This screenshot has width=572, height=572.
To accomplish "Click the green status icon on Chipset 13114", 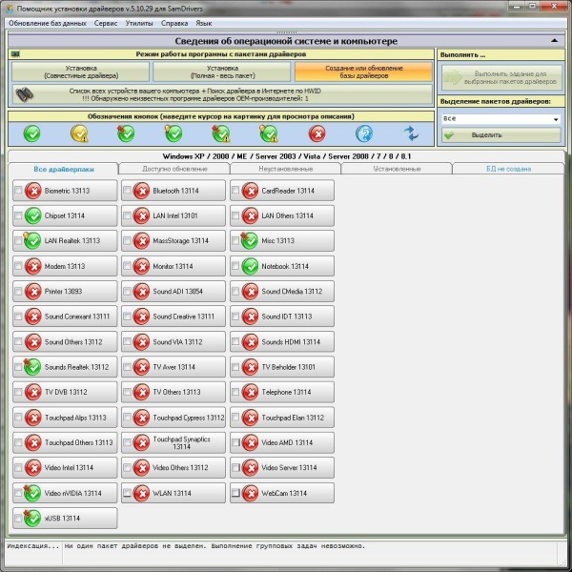I will pyautogui.click(x=33, y=215).
